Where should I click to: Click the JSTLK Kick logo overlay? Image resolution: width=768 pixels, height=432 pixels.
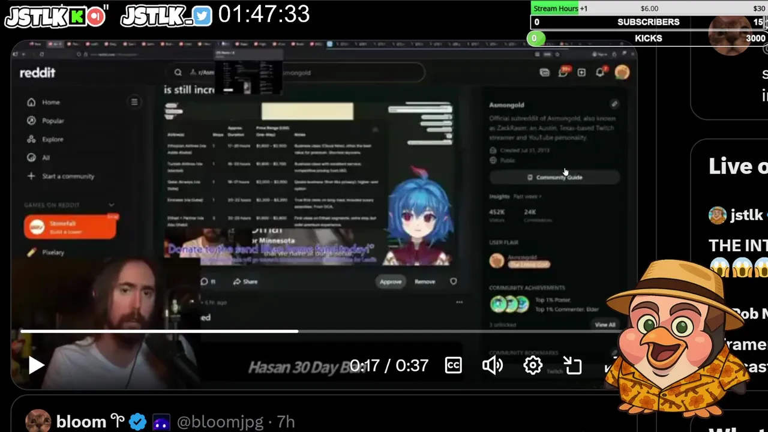[x=55, y=17]
